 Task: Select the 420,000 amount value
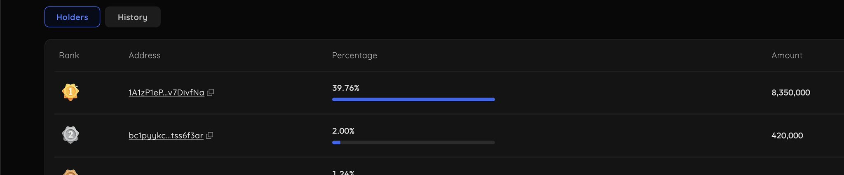[787, 135]
